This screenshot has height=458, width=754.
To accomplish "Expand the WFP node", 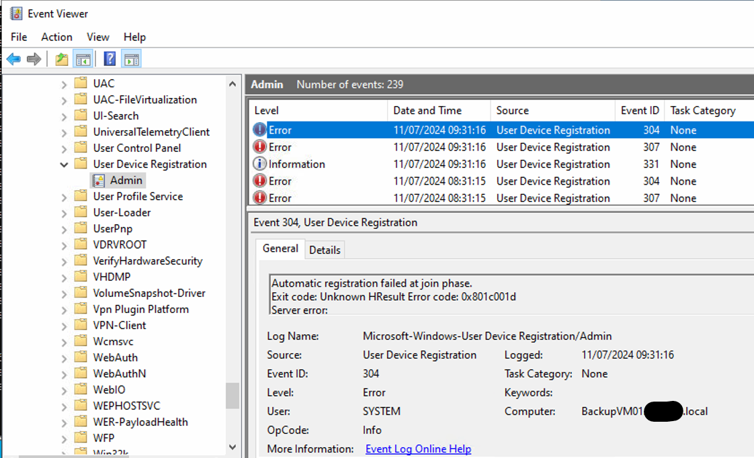I will pos(64,439).
